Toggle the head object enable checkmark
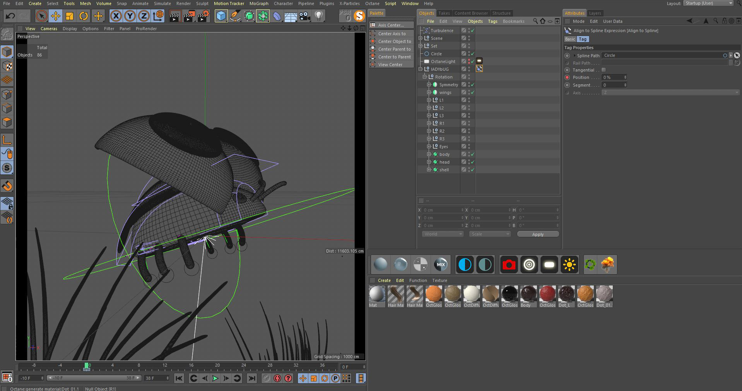Viewport: 742px width, 391px height. pyautogui.click(x=472, y=162)
